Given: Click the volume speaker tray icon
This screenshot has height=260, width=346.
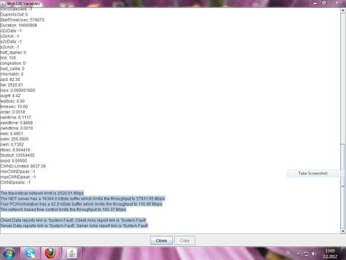Looking at the screenshot, I should (313, 253).
